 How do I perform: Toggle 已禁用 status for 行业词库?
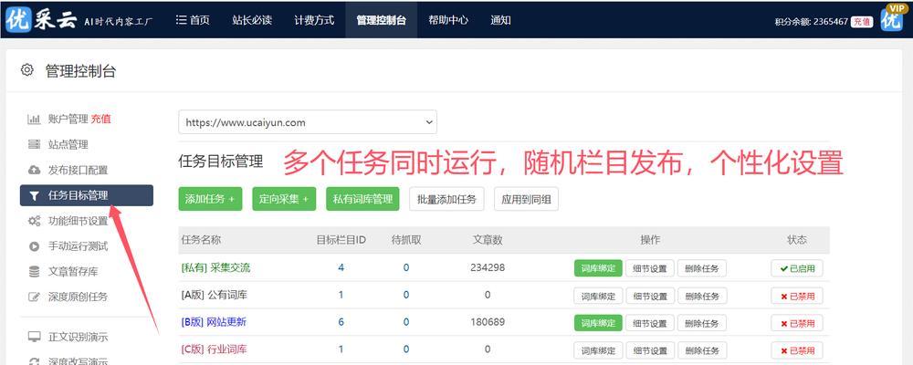coord(797,350)
